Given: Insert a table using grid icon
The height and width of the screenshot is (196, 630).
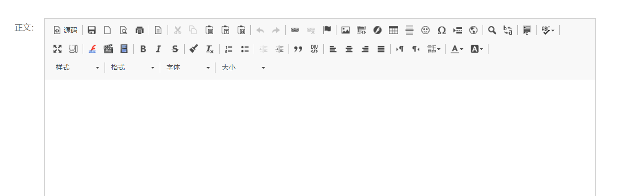Looking at the screenshot, I should click(394, 31).
